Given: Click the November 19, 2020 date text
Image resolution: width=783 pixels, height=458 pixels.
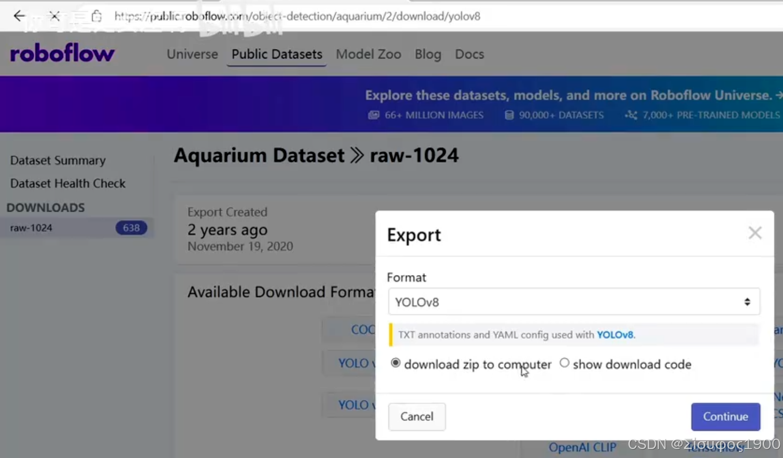Looking at the screenshot, I should point(240,246).
